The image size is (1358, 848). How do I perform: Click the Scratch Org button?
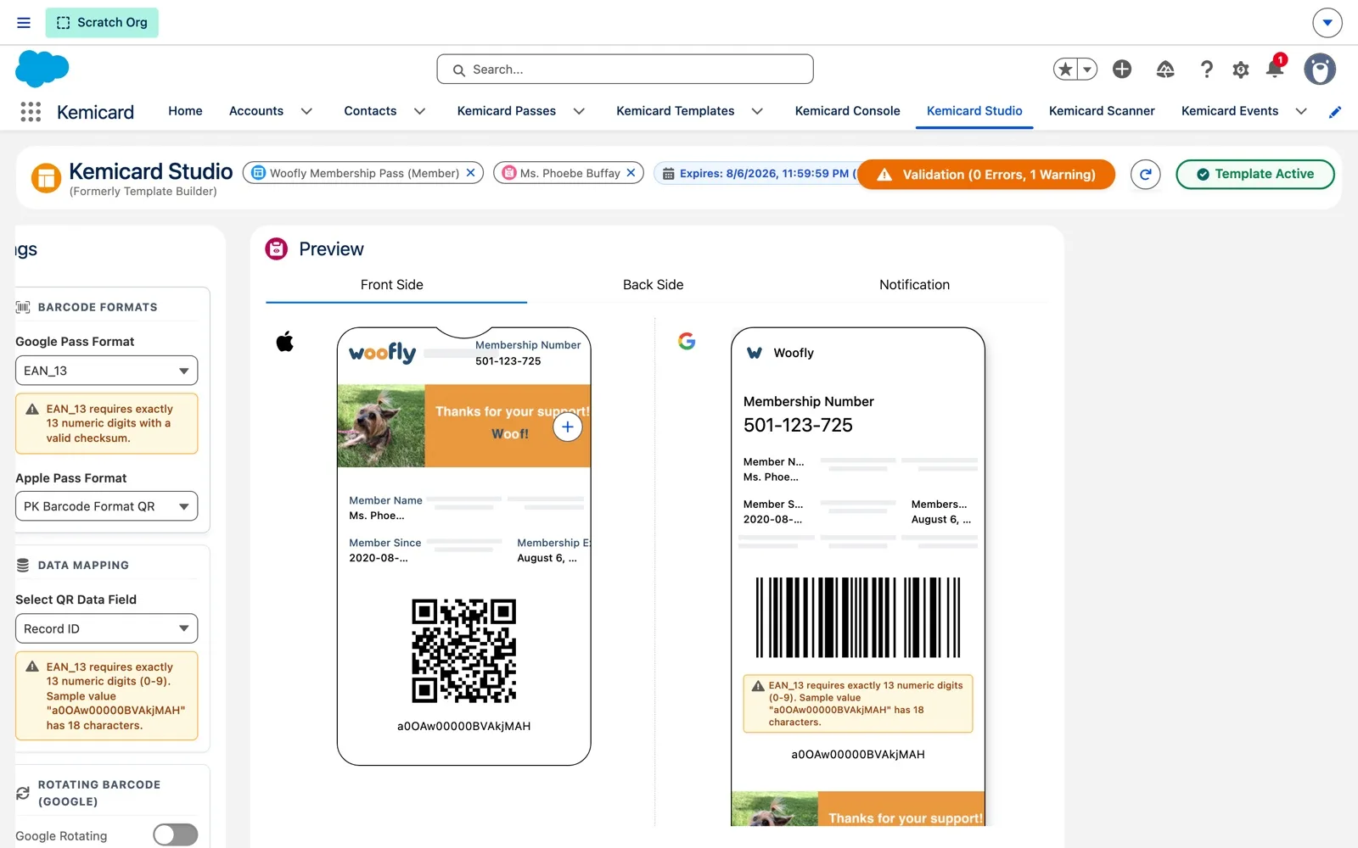coord(102,23)
